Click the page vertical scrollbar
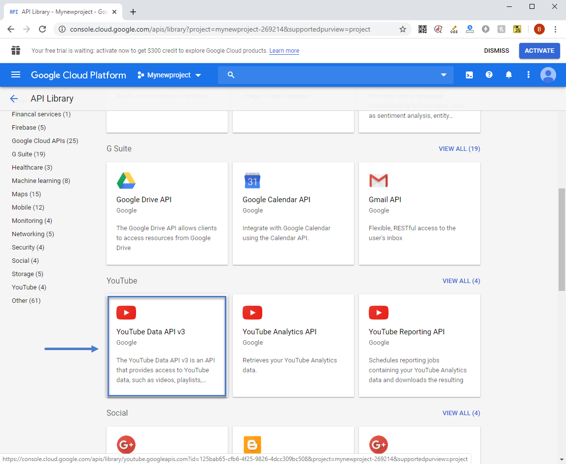This screenshot has width=566, height=464. tap(562, 239)
